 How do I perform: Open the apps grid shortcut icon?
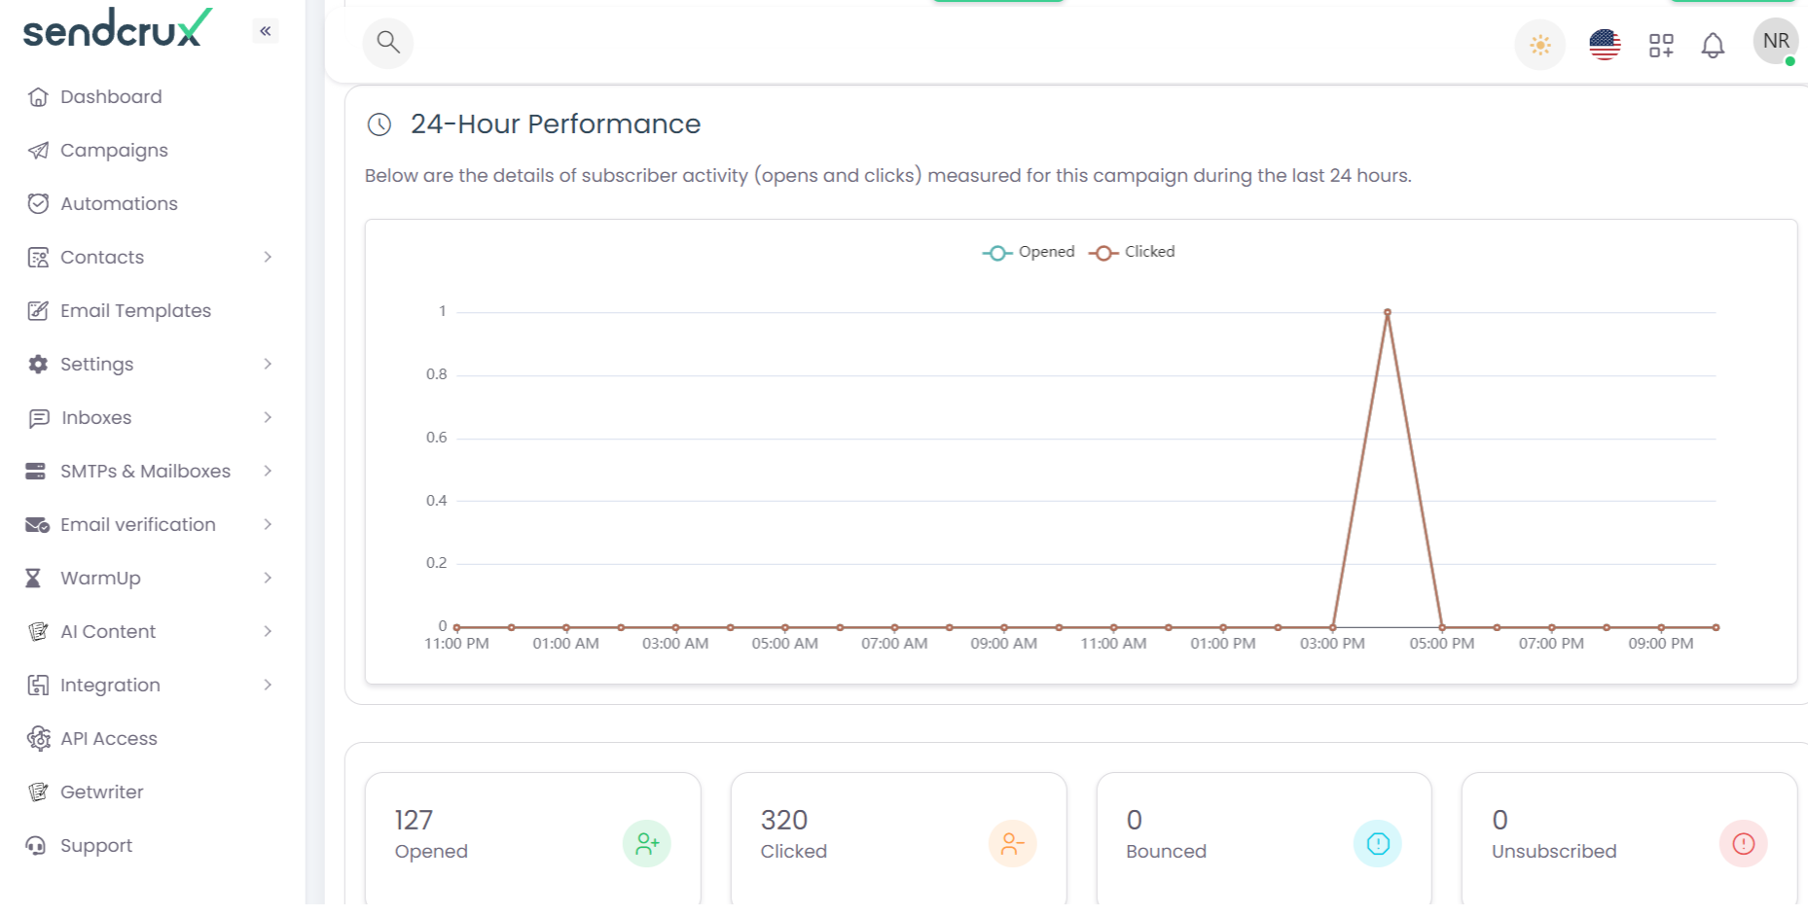(x=1661, y=45)
